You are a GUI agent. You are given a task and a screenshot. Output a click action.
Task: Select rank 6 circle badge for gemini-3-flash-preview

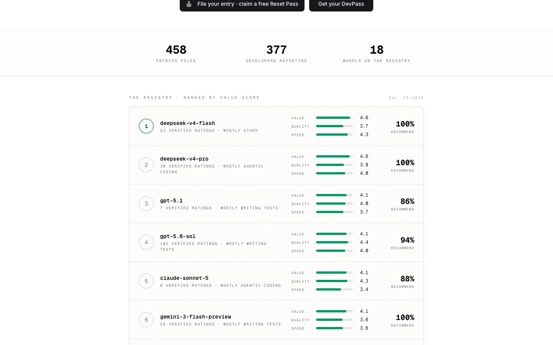click(x=146, y=320)
